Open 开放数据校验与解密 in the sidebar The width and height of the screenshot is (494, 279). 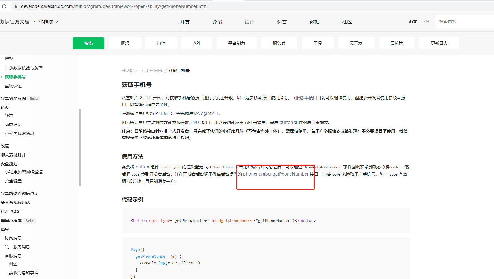pos(24,68)
